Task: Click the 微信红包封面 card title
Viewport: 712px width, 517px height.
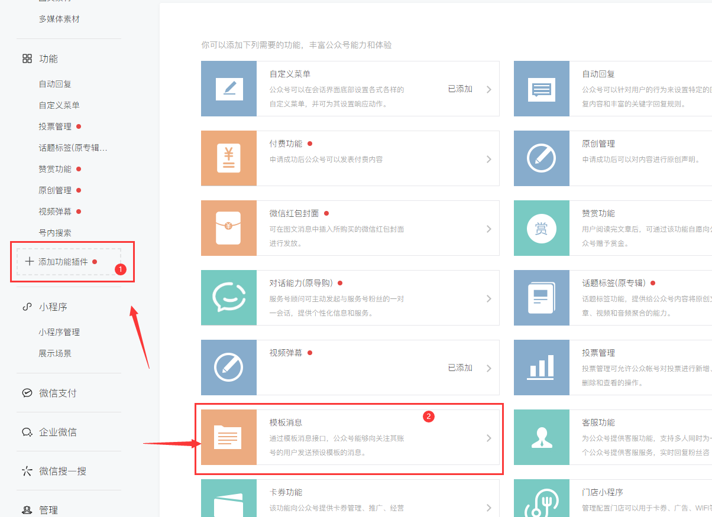Action: (294, 213)
